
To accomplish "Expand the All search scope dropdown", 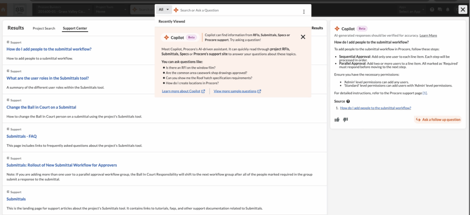I will coord(164,10).
